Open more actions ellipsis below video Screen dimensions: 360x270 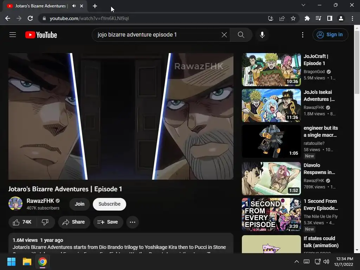pos(133,222)
